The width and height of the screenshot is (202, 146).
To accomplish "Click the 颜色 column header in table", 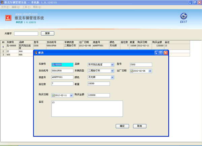I will [x=115, y=42].
